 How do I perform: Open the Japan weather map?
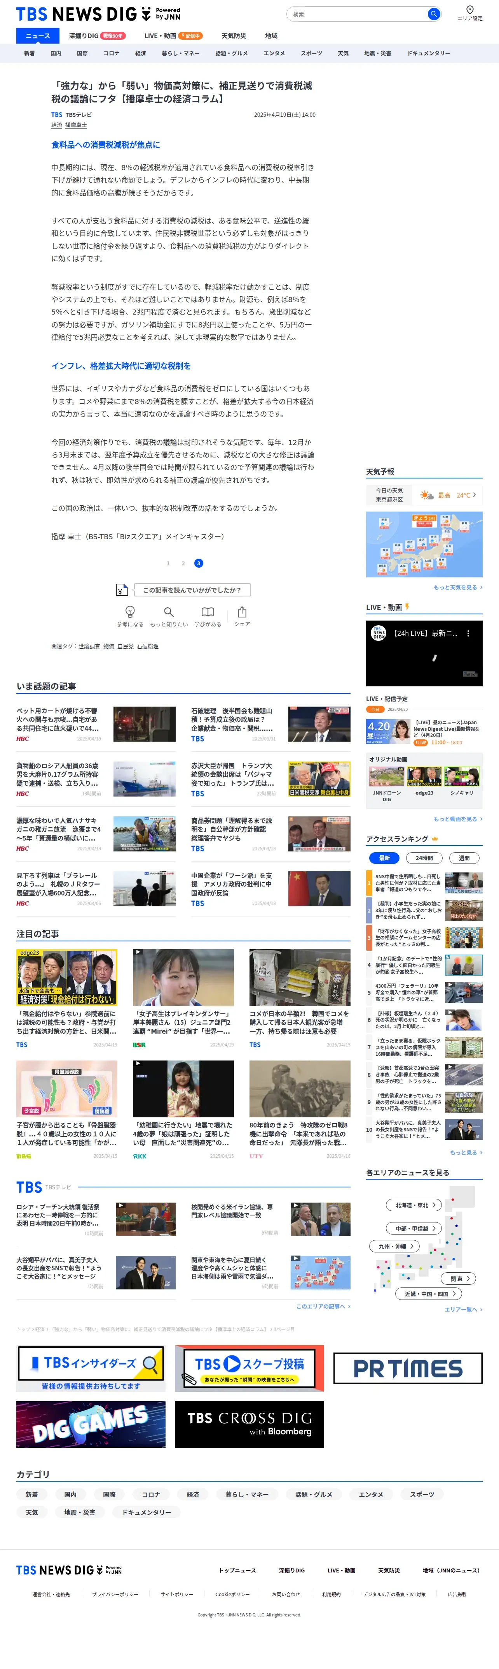(x=424, y=544)
